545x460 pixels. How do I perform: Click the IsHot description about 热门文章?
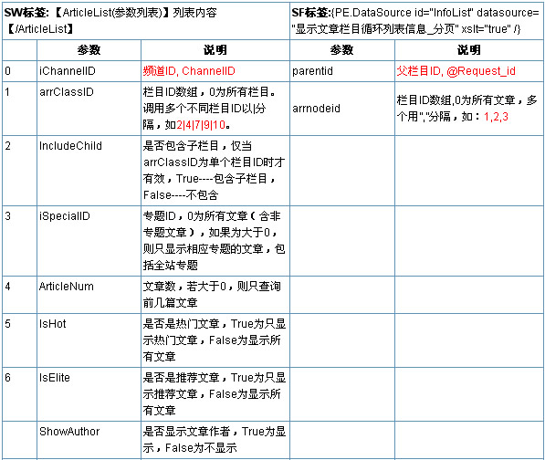click(215, 340)
